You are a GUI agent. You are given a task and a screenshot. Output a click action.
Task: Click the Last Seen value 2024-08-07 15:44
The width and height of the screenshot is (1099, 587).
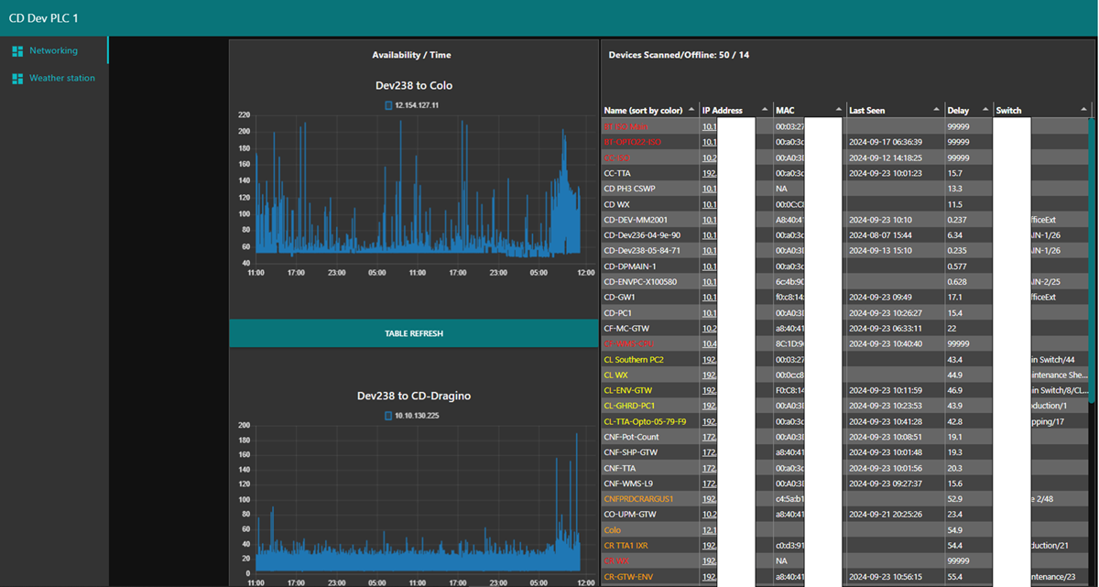[879, 235]
